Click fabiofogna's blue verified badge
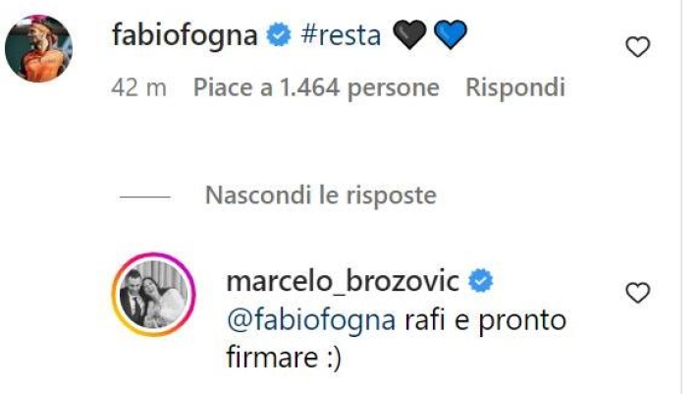Viewport: 699px width, 394px height. pos(279,35)
